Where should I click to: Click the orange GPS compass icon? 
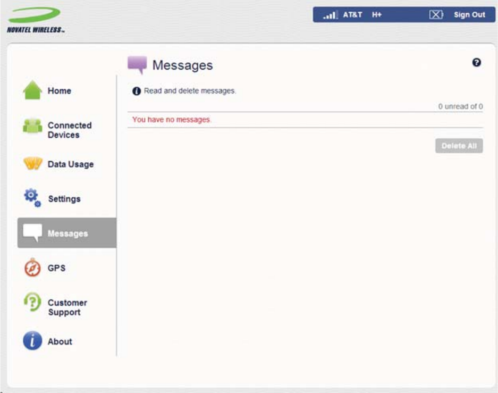[x=32, y=267]
